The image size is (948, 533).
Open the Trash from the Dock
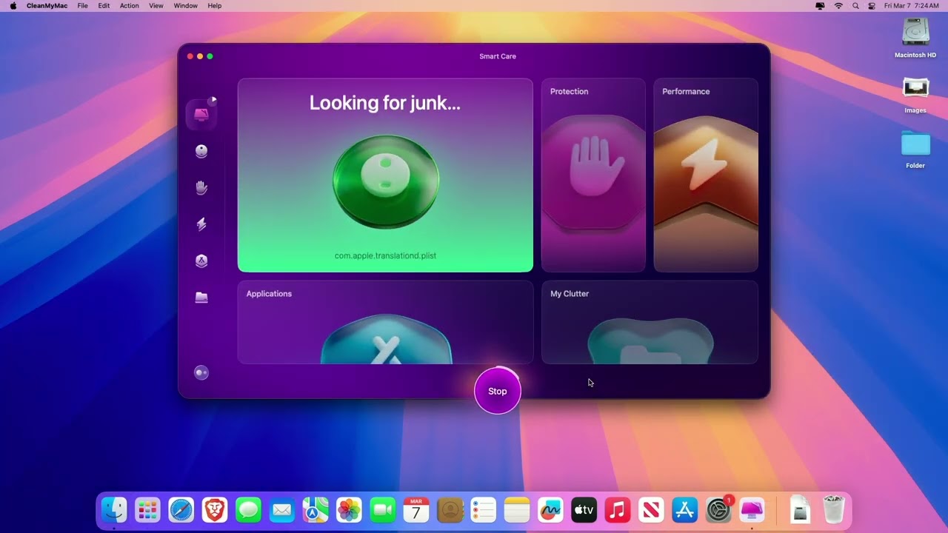coord(834,510)
